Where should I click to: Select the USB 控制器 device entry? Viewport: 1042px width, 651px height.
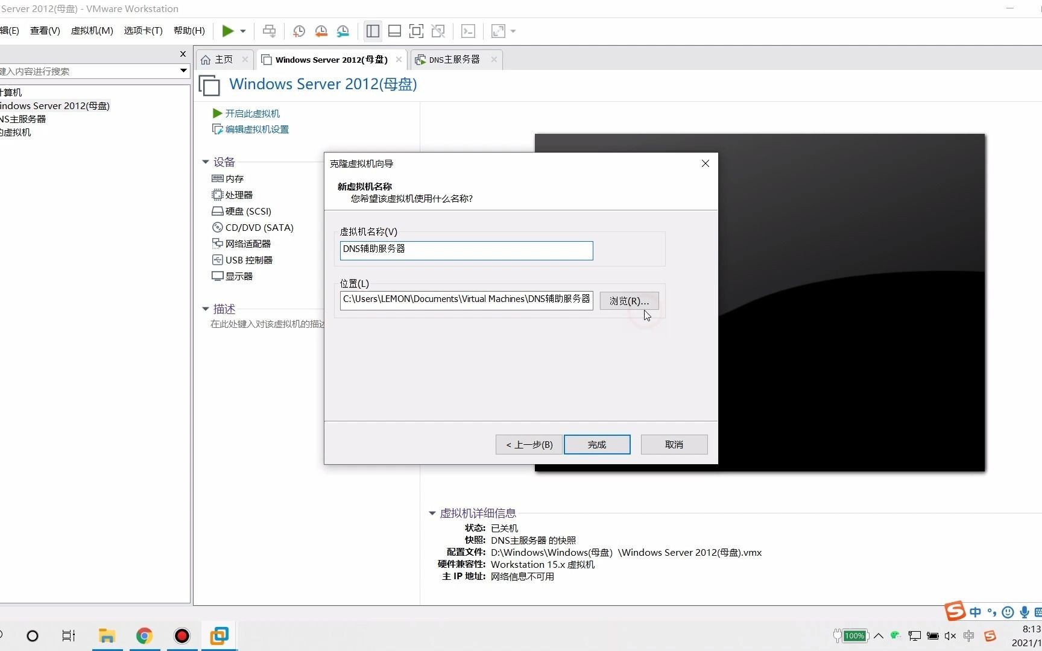point(242,260)
